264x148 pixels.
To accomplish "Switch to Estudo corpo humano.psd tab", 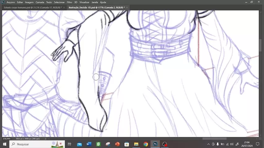I will pos(32,7).
